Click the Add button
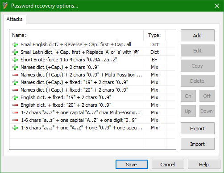Image resolution: width=224 pixels, height=173 pixels. click(x=198, y=36)
